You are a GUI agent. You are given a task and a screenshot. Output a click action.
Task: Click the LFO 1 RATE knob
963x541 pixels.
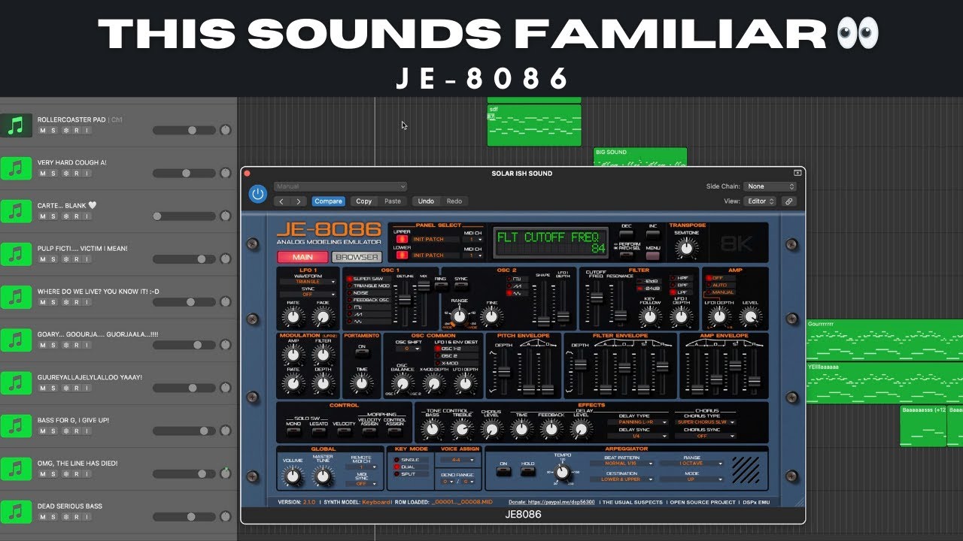[x=293, y=316]
